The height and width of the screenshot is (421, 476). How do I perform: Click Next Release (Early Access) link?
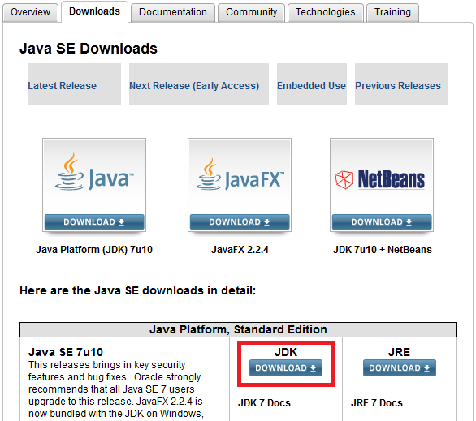pyautogui.click(x=194, y=86)
